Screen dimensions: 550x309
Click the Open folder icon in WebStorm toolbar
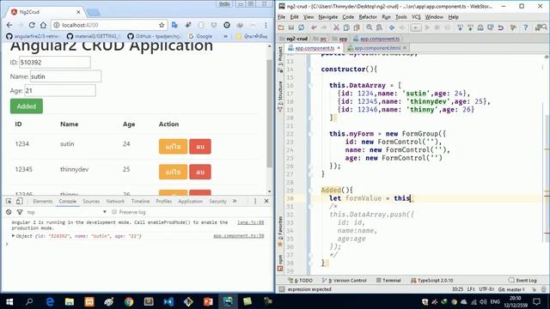pos(281,27)
